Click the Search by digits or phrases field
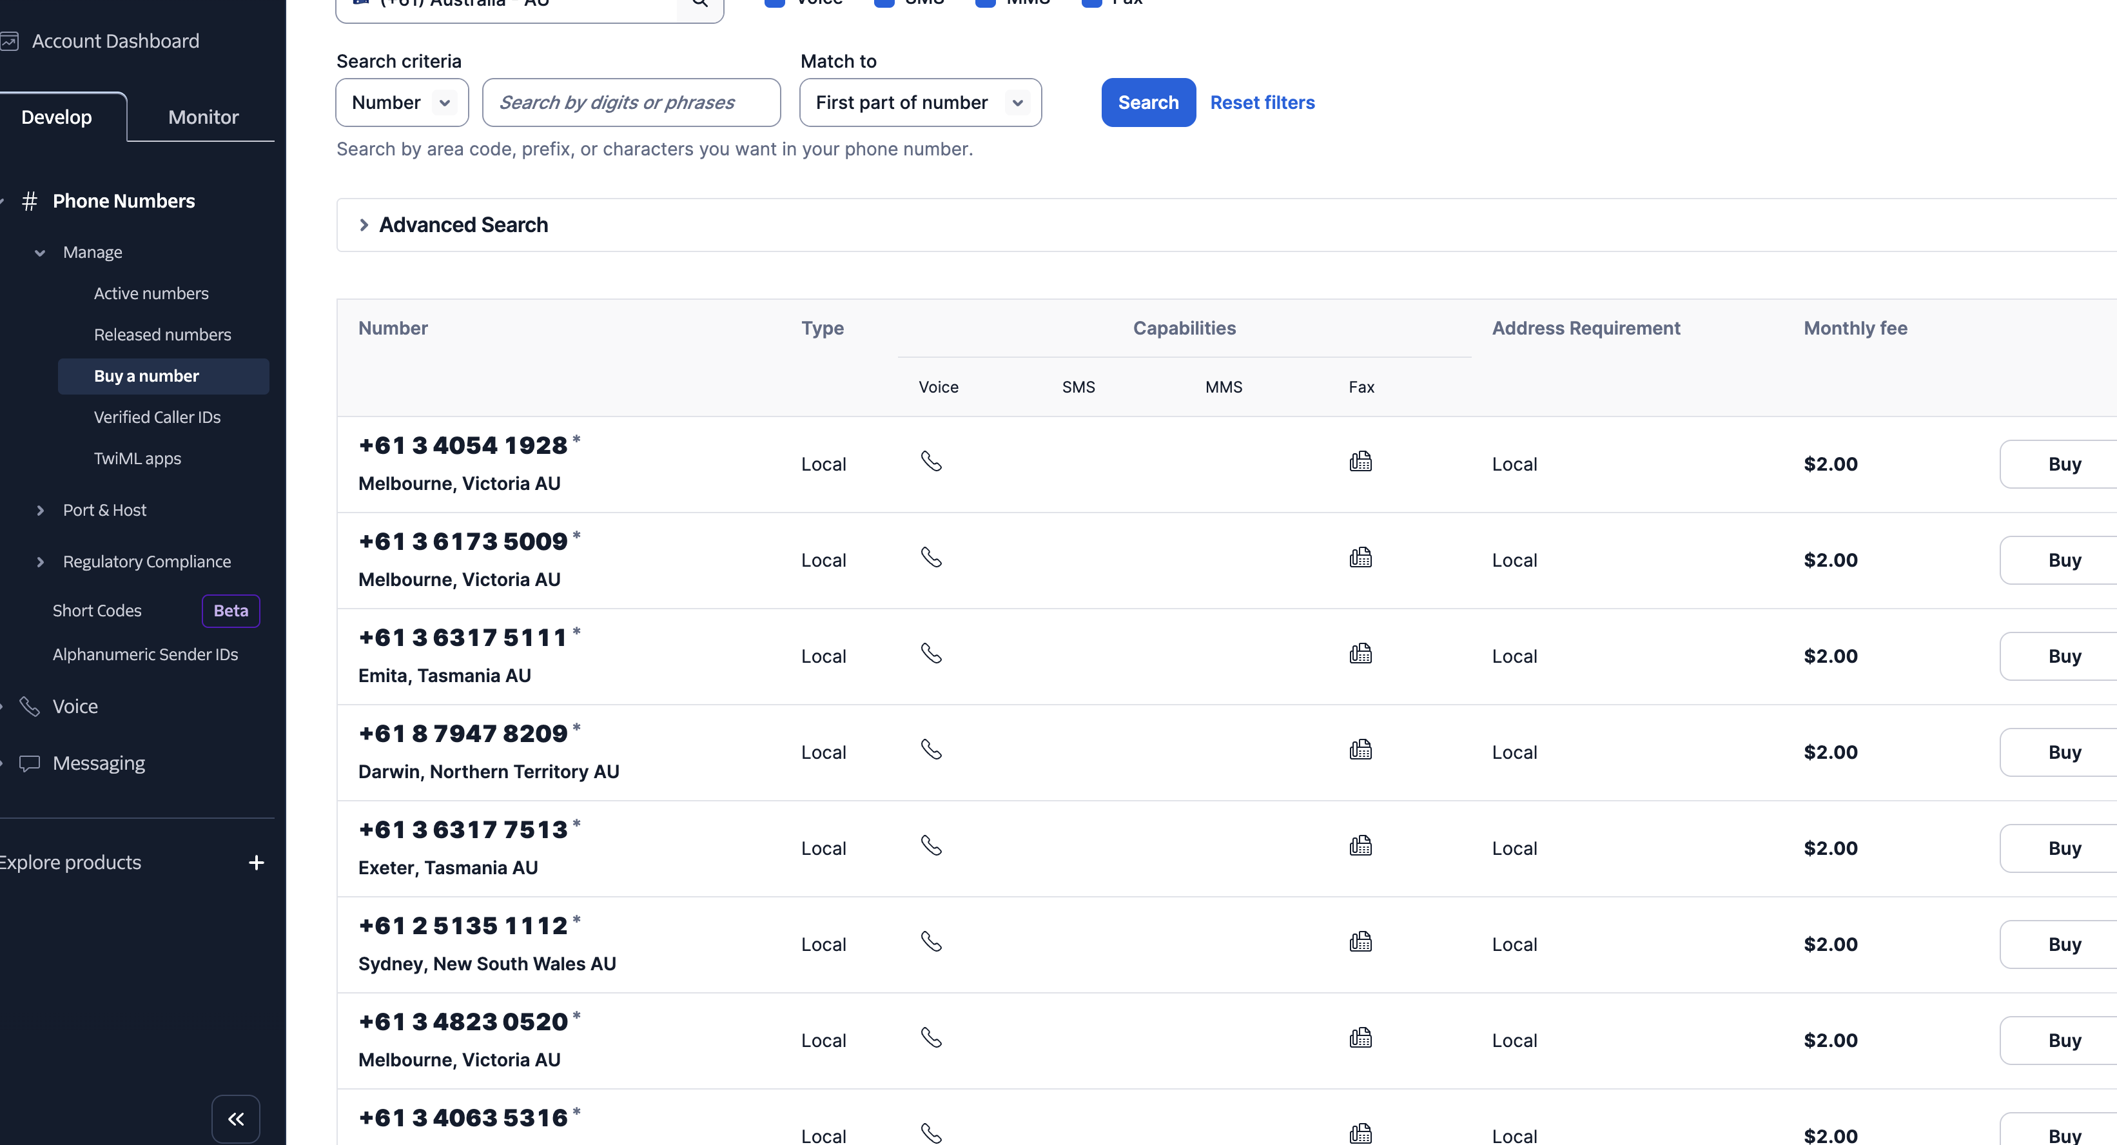Image resolution: width=2117 pixels, height=1145 pixels. [630, 103]
